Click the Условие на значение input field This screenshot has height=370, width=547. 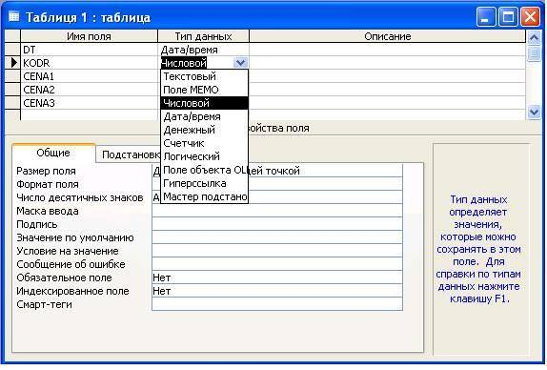pos(277,251)
